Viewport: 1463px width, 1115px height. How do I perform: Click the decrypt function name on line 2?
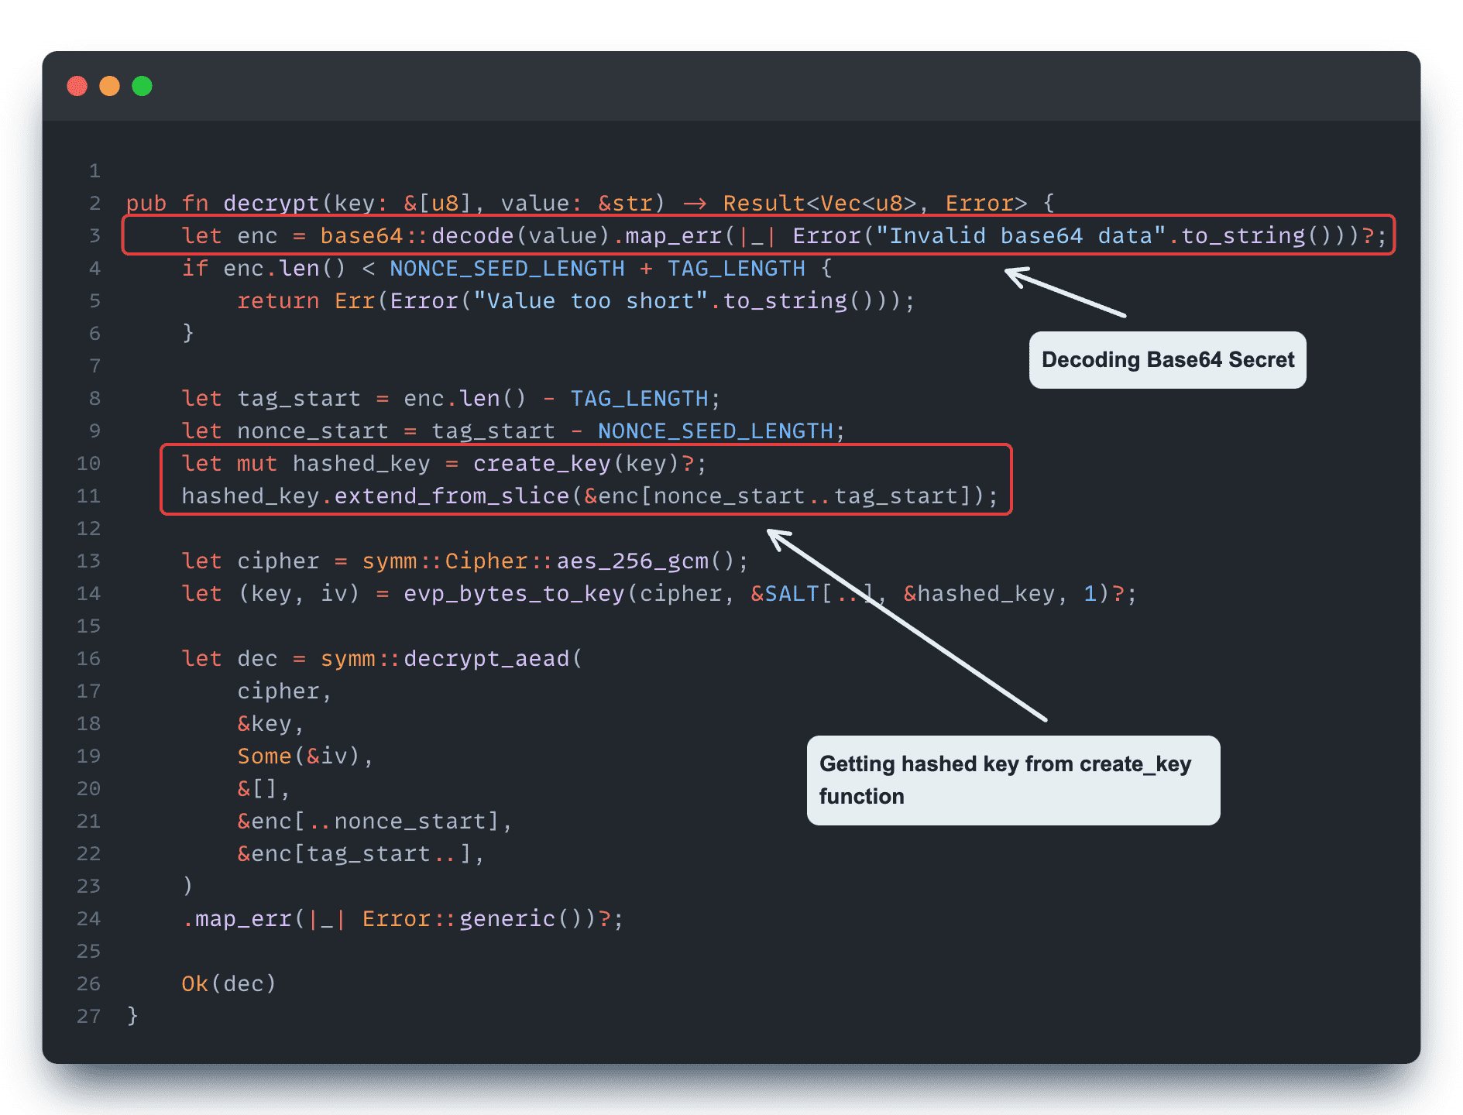pos(271,203)
